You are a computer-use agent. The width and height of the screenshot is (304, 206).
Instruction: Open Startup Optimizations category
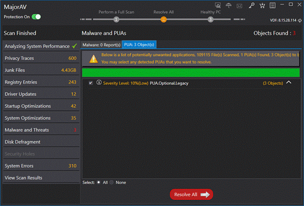point(41,106)
